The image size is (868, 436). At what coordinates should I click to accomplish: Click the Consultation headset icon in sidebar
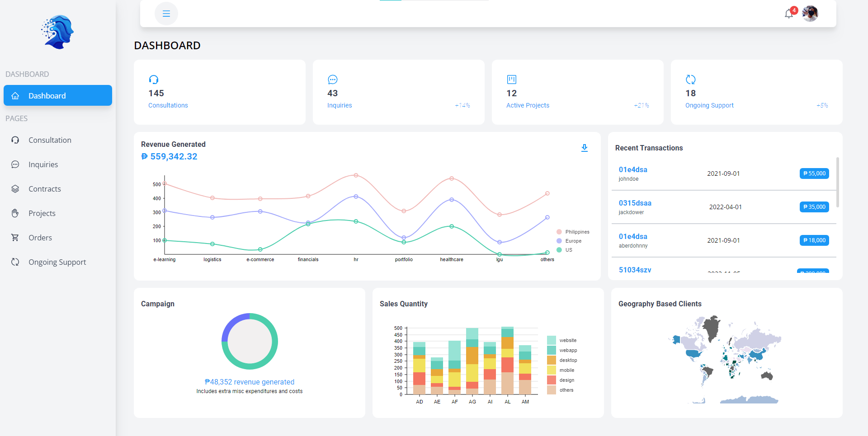15,140
